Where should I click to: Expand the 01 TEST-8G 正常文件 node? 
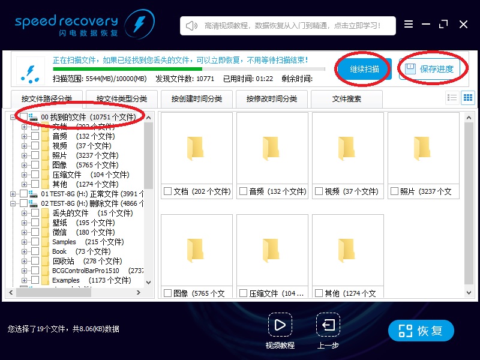pos(13,193)
